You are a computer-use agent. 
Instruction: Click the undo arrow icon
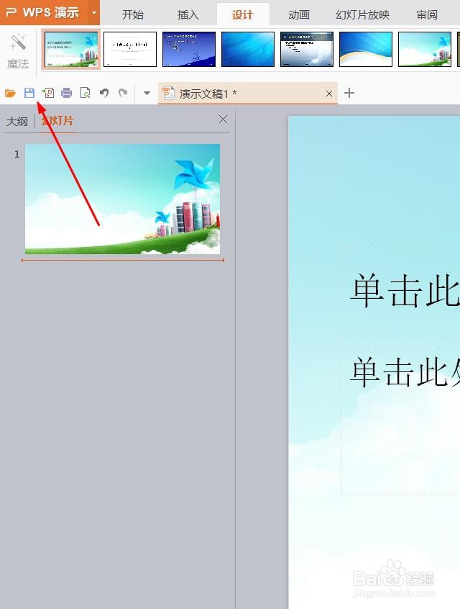[104, 93]
